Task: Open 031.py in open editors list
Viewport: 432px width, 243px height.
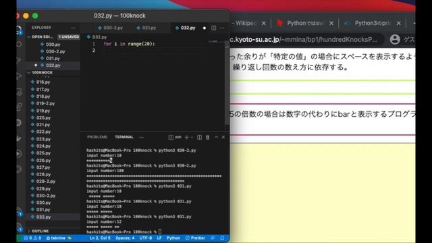Action: 53,59
